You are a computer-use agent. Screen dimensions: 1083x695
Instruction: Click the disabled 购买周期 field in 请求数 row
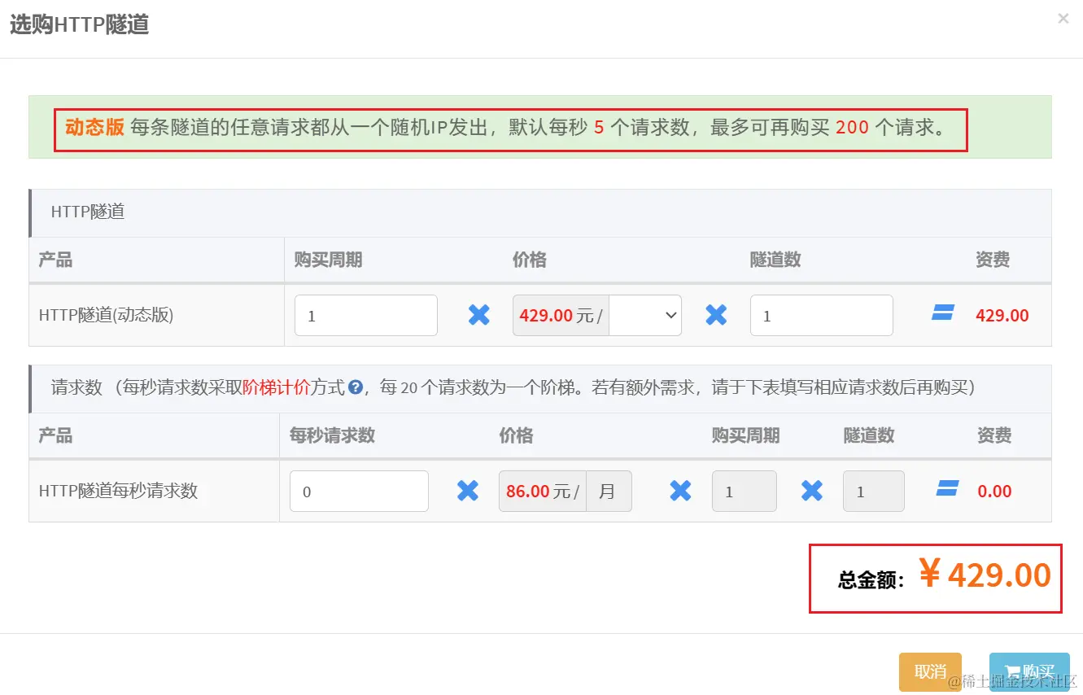pyautogui.click(x=745, y=492)
